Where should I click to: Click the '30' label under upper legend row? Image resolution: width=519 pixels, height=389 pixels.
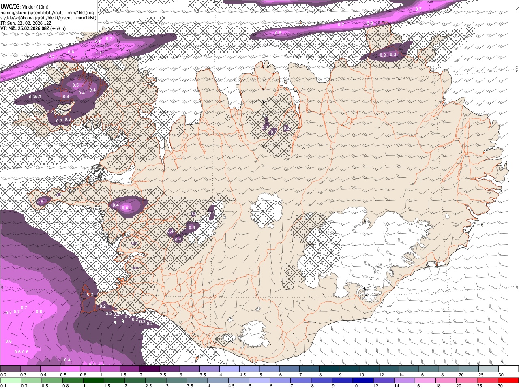501,375
